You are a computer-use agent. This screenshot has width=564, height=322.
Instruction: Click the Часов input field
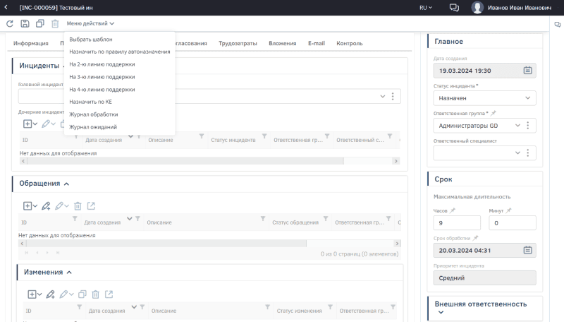coord(456,223)
